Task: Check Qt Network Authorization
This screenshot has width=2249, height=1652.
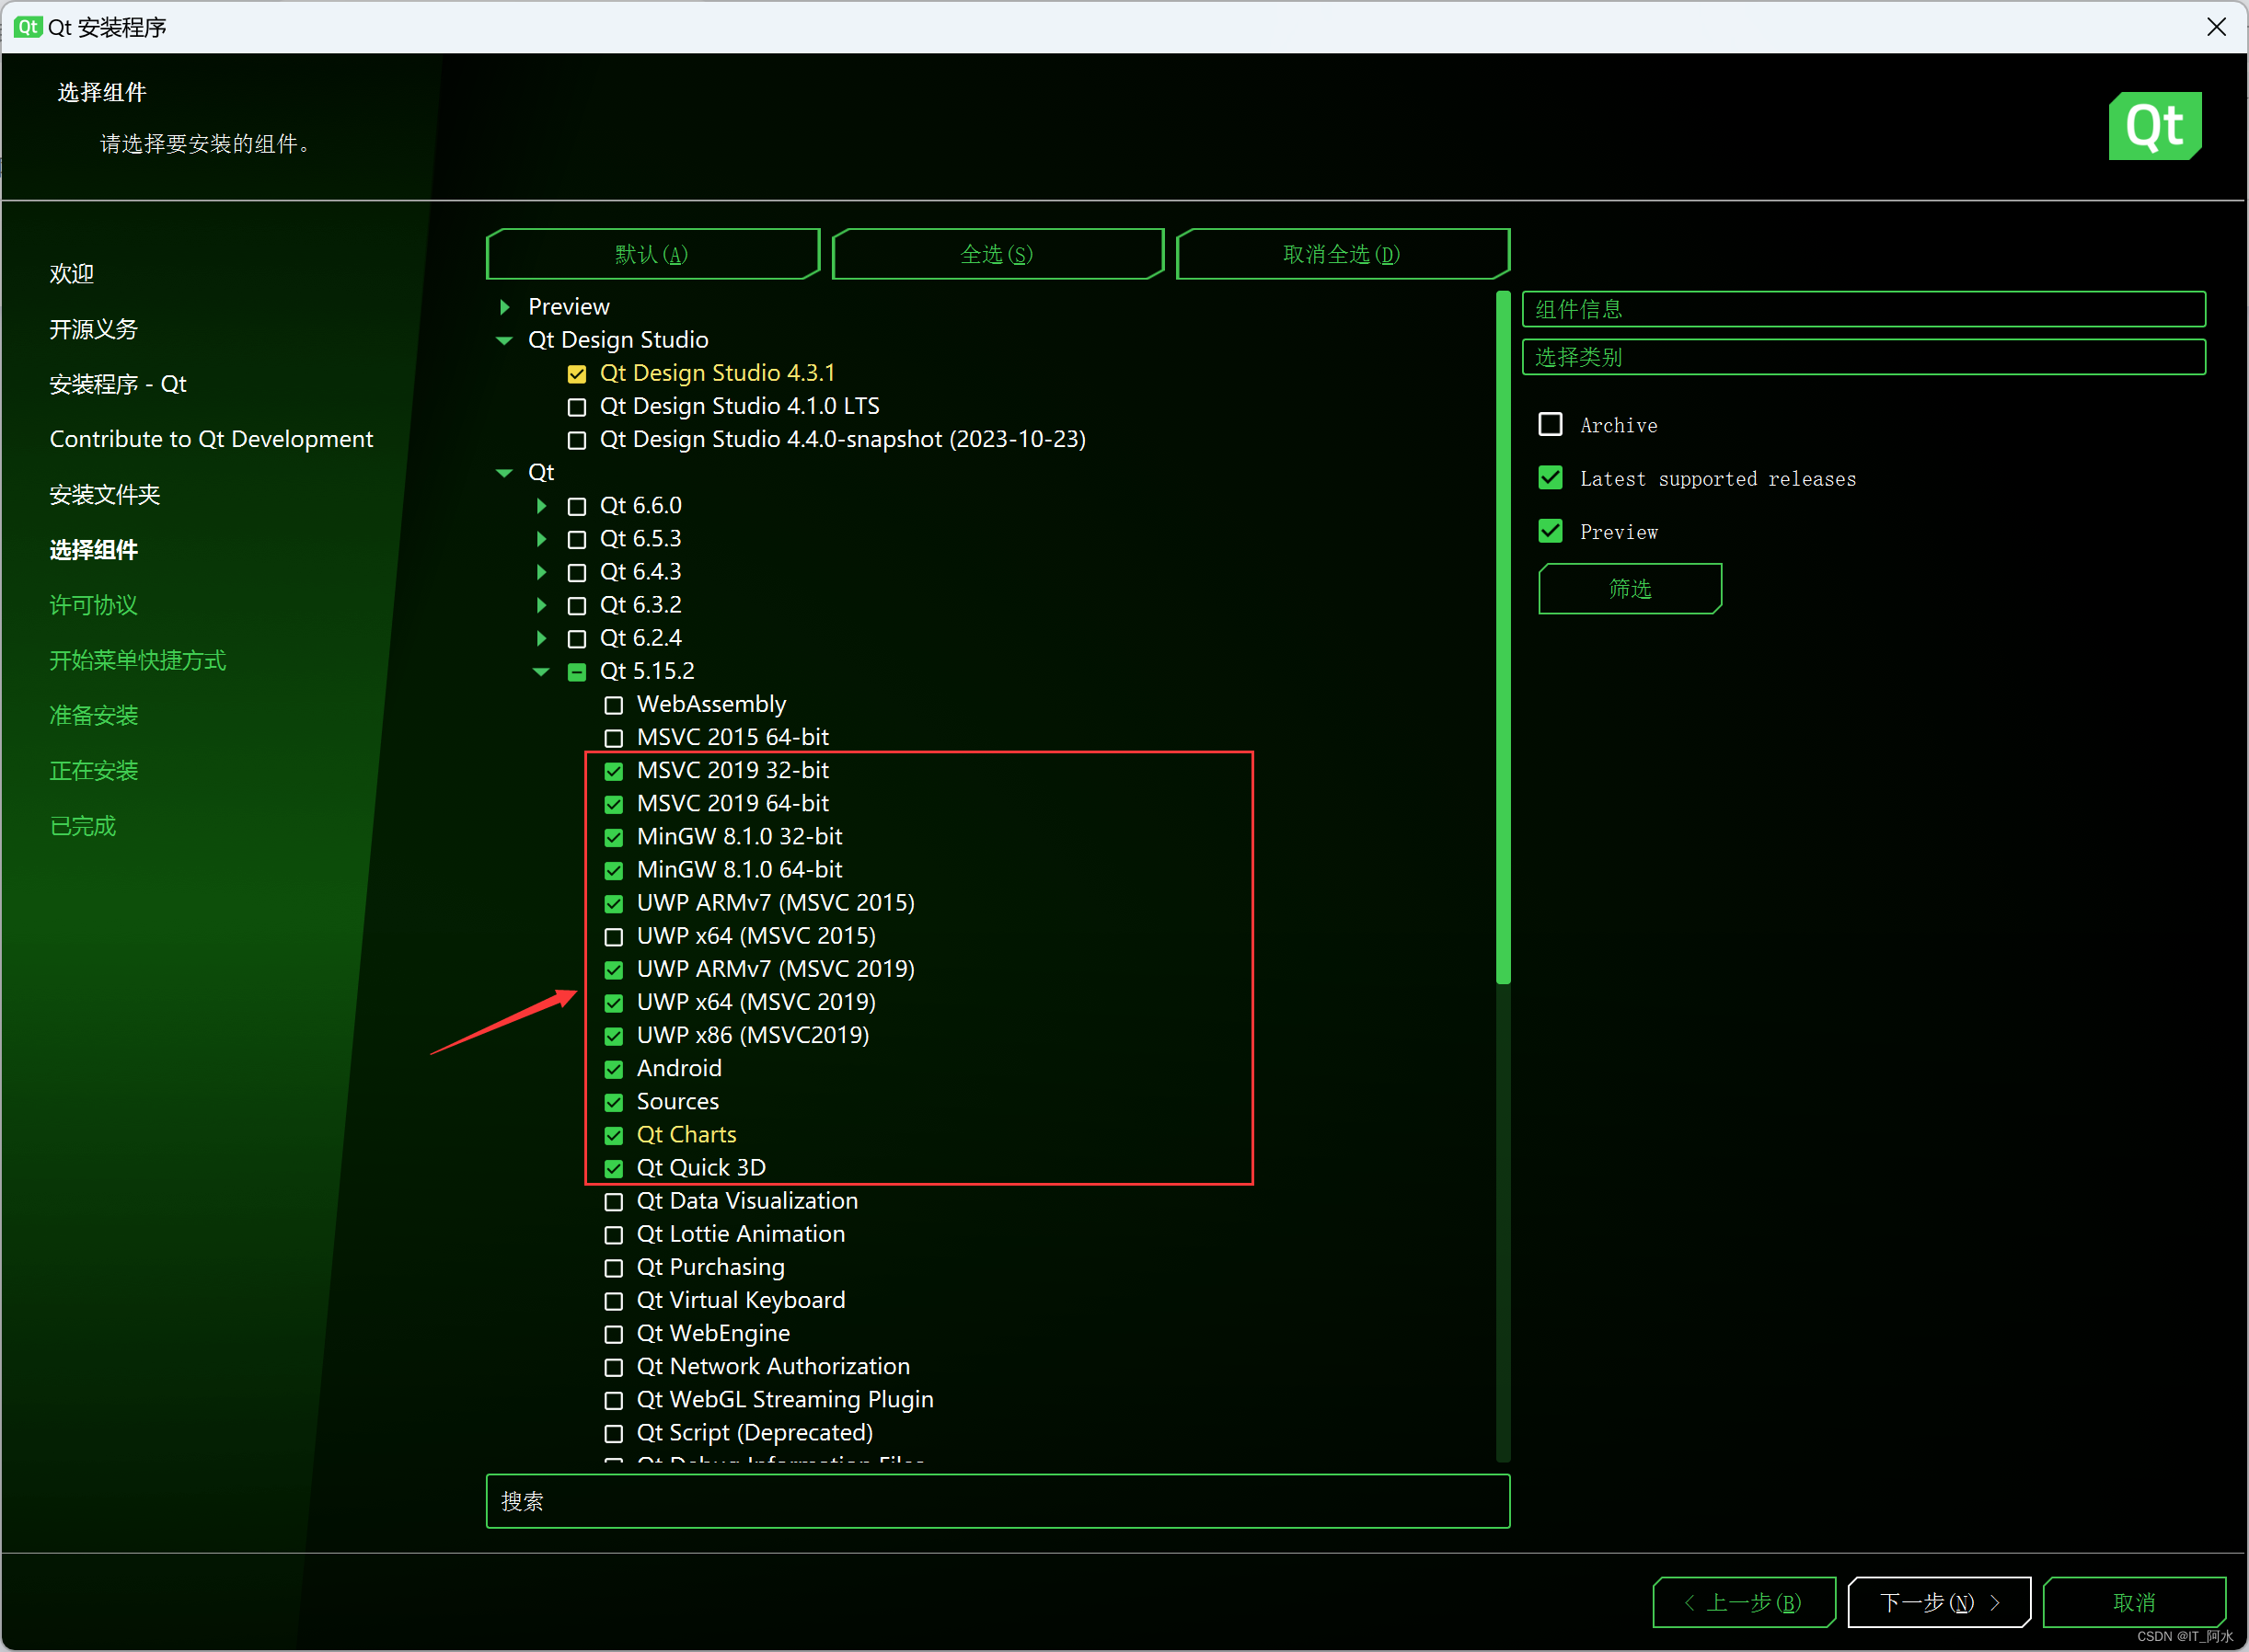Action: click(613, 1367)
